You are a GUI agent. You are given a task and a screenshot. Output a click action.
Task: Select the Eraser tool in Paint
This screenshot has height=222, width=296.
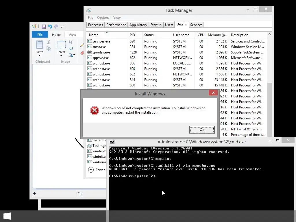[82, 53]
